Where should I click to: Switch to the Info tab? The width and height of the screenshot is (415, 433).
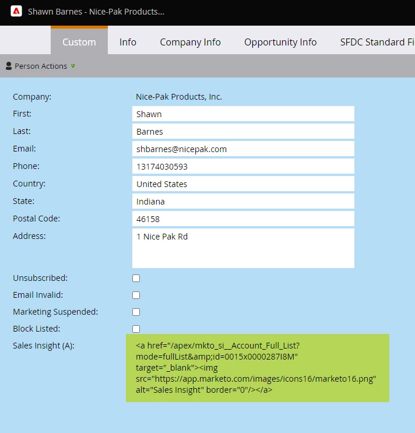coord(128,42)
